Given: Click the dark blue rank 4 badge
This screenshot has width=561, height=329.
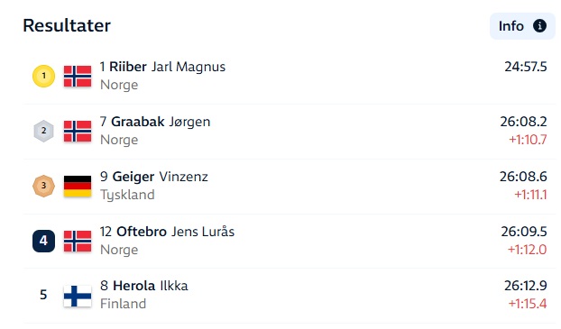Looking at the screenshot, I should tap(43, 241).
